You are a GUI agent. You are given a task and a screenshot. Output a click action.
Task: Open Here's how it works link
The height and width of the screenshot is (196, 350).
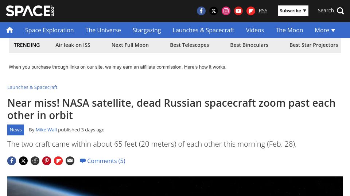[205, 67]
